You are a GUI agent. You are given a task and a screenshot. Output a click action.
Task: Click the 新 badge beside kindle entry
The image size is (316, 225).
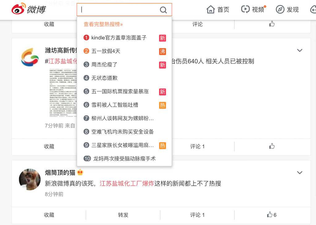(162, 38)
